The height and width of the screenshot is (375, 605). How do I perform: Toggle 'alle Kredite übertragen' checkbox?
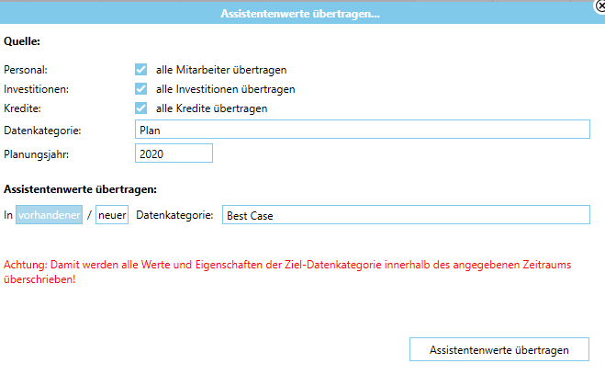140,108
